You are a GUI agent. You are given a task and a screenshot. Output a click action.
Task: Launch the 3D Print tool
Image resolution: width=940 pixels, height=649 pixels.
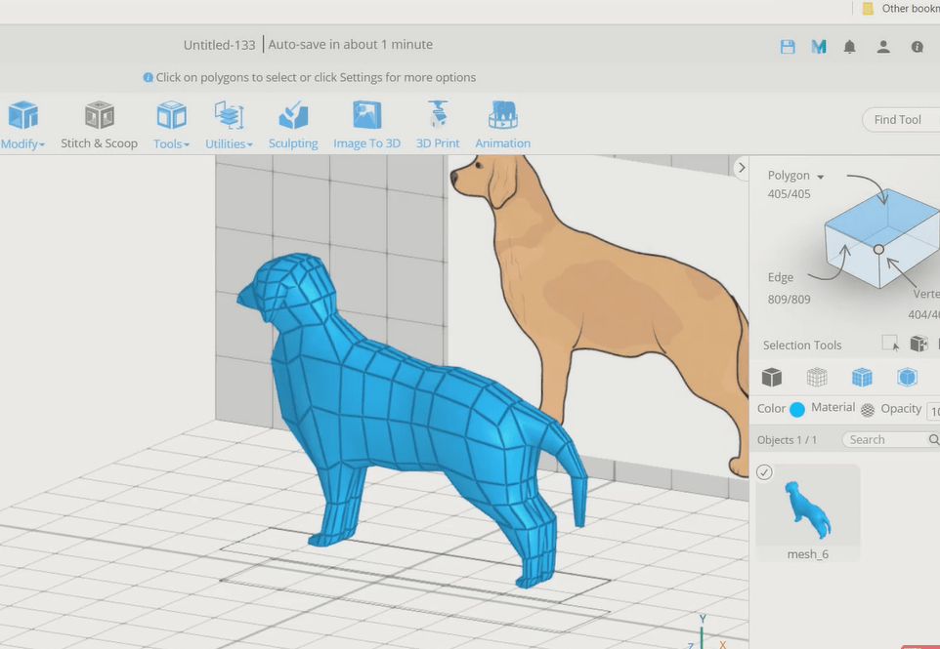(x=438, y=125)
